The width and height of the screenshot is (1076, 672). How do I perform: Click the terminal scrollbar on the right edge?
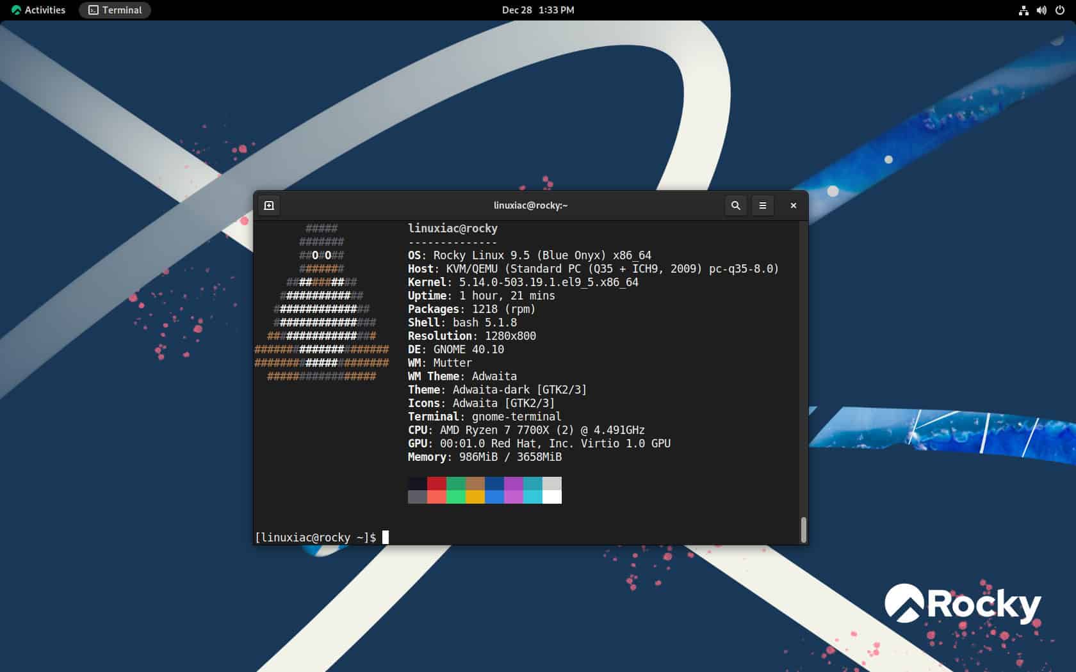pos(803,529)
